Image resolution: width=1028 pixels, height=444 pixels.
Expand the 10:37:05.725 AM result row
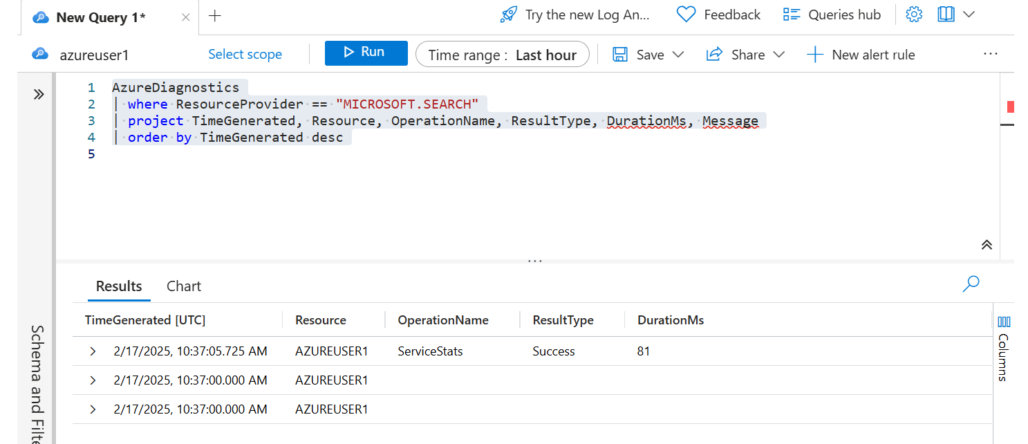93,351
